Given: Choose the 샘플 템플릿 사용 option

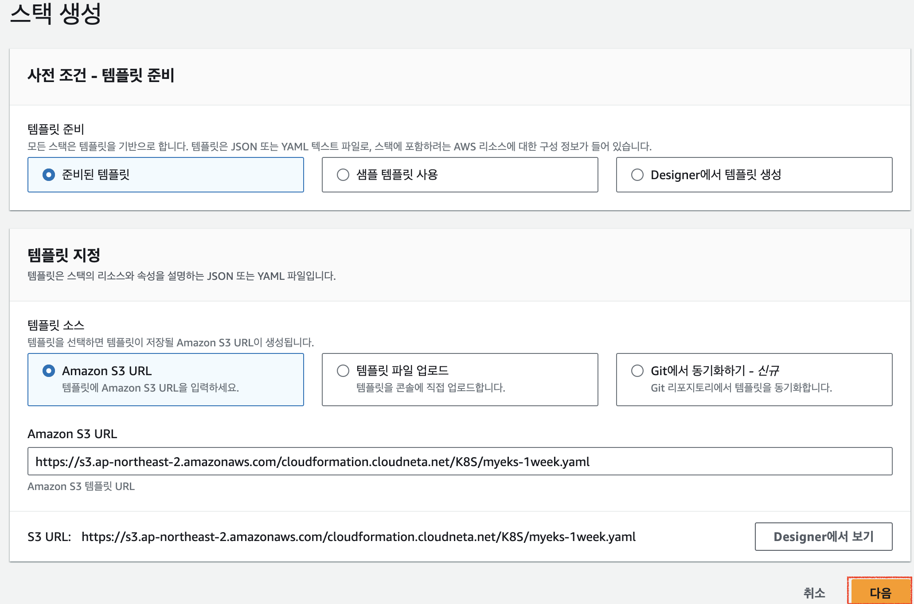Looking at the screenshot, I should [343, 175].
